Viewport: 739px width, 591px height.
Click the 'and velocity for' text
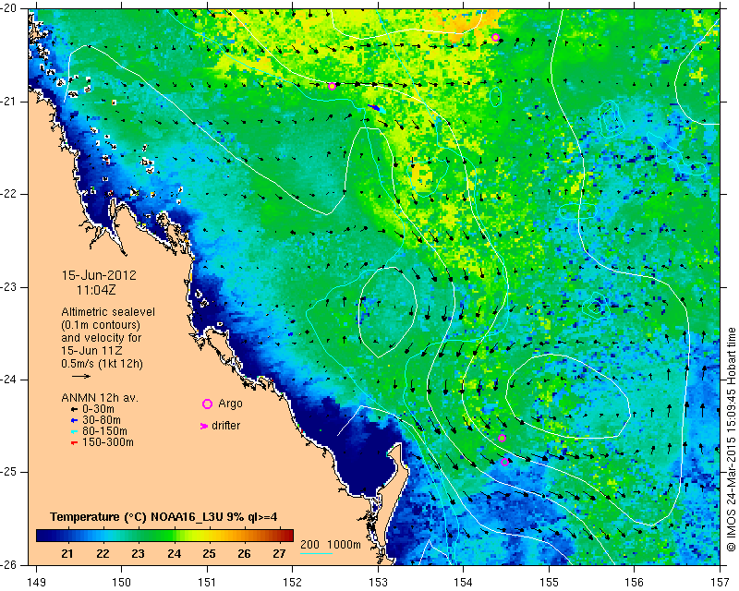pyautogui.click(x=102, y=338)
